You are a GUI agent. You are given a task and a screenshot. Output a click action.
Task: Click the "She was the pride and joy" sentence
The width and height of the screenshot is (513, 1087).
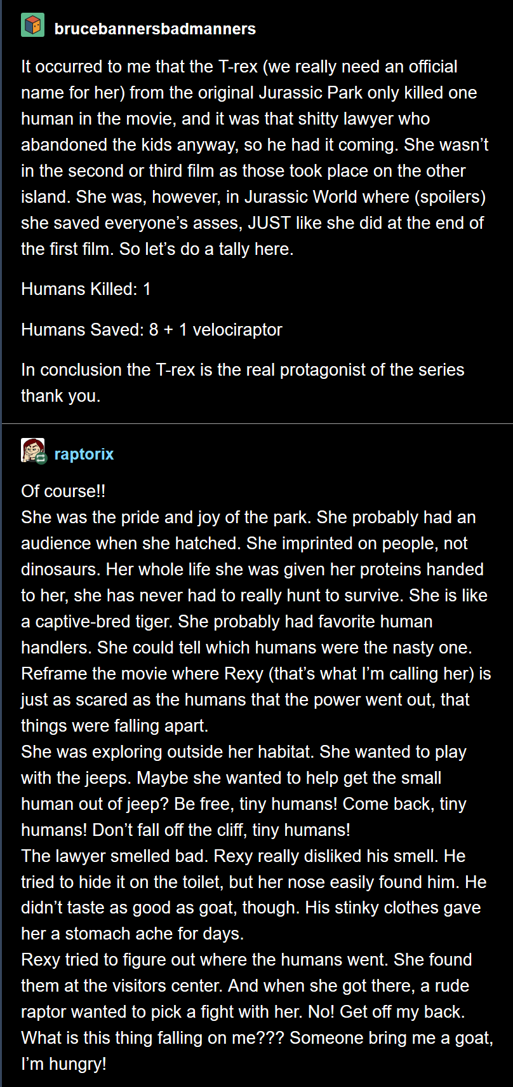click(166, 517)
